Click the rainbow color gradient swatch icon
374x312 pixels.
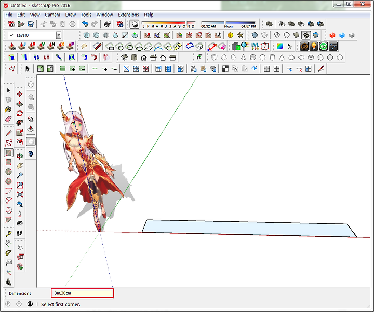coord(280,46)
